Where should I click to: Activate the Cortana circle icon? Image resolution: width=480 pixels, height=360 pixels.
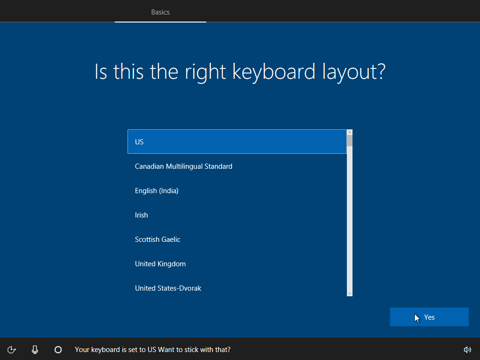coord(58,350)
